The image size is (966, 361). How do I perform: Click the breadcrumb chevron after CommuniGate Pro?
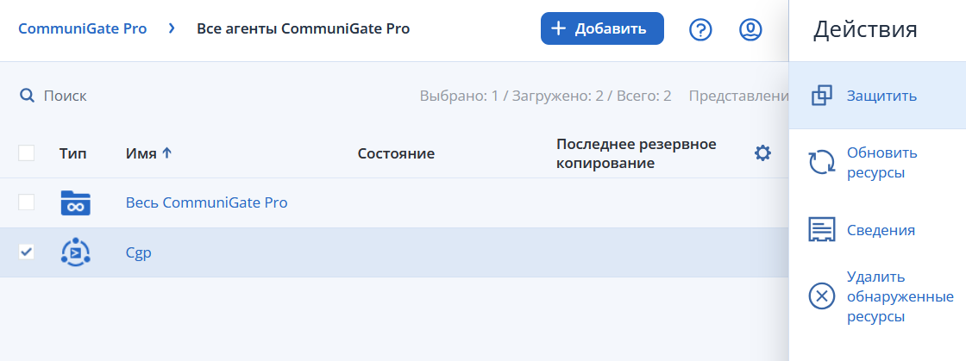coord(172,28)
